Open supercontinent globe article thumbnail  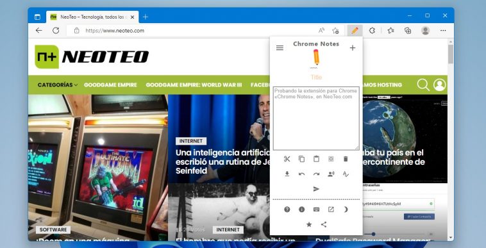[405, 138]
